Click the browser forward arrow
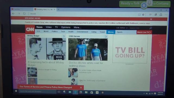 (19, 14)
